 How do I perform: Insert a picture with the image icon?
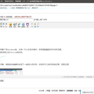(15, 25)
